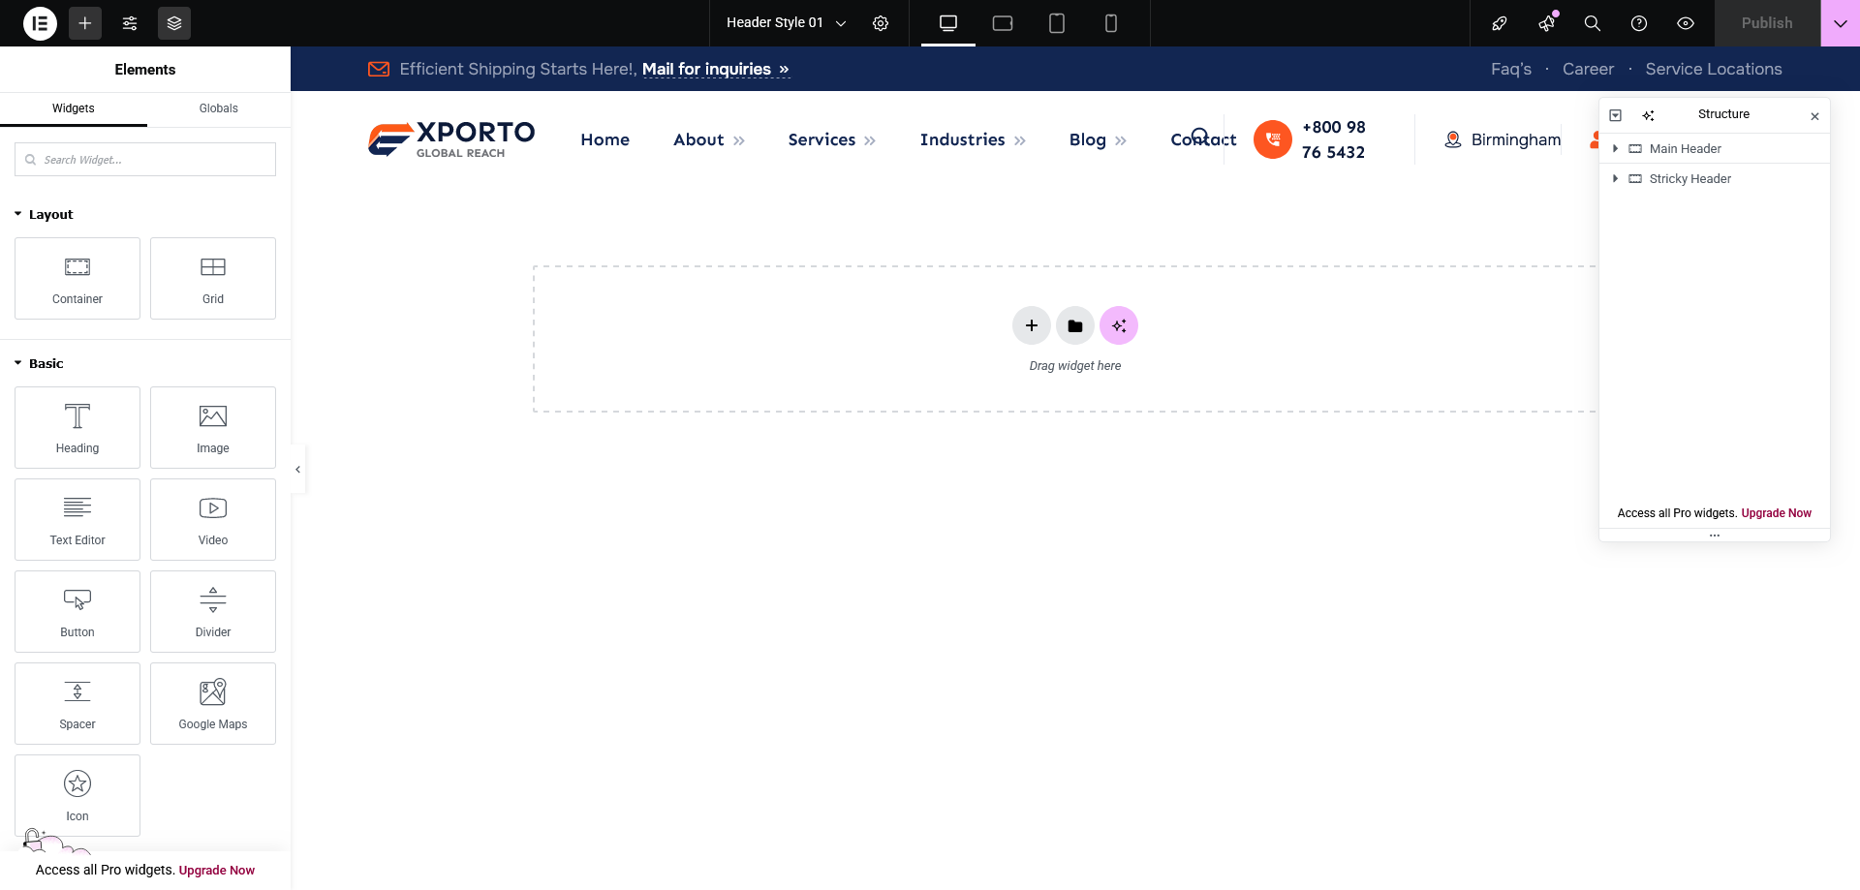This screenshot has width=1860, height=890.
Task: Select the Google Maps widget
Action: 213,704
